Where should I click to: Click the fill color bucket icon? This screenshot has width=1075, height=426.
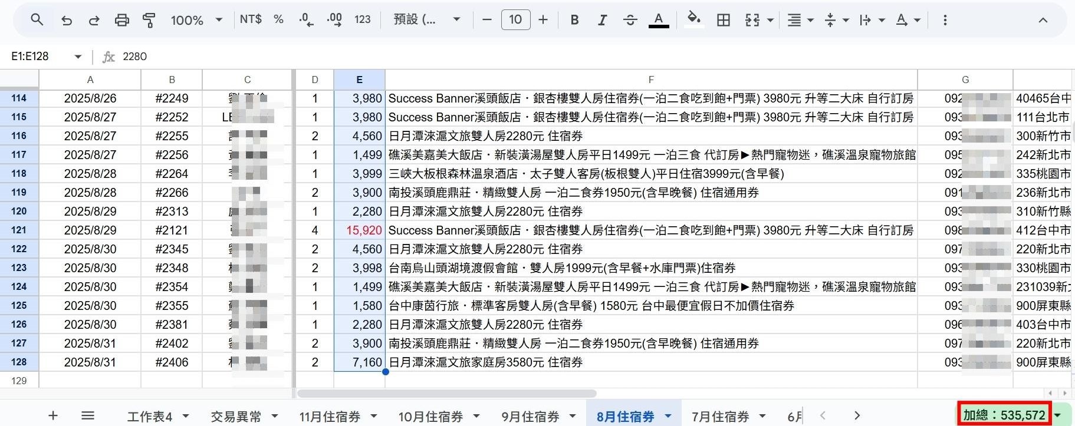point(694,19)
